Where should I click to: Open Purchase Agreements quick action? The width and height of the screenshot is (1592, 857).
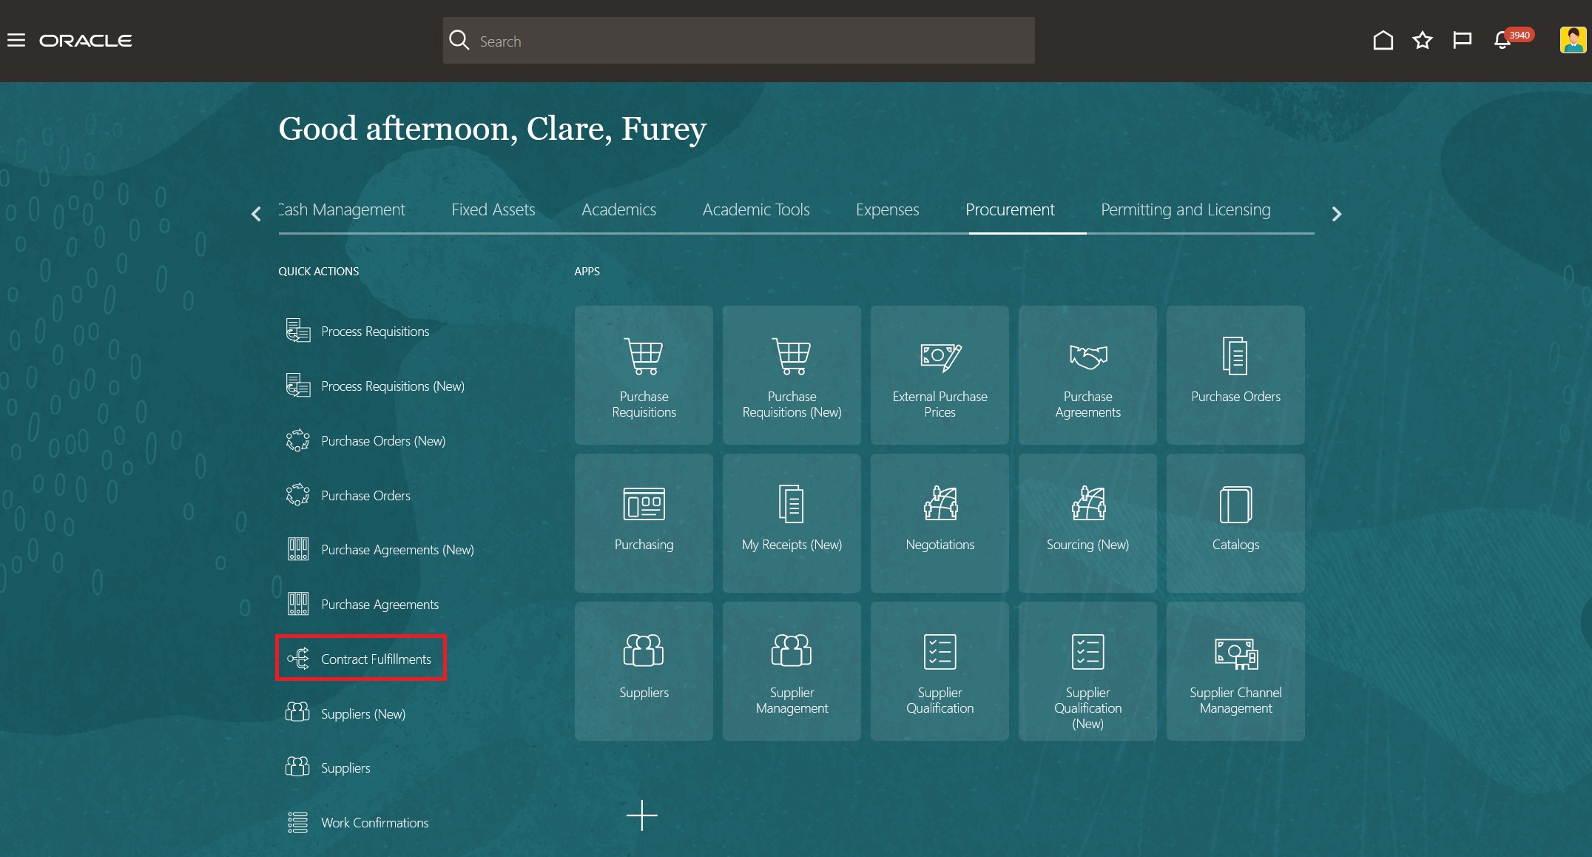pos(362,605)
